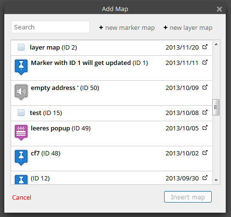This screenshot has width=231, height=217.
Task: Focus the Search input field
Action: coord(51,27)
